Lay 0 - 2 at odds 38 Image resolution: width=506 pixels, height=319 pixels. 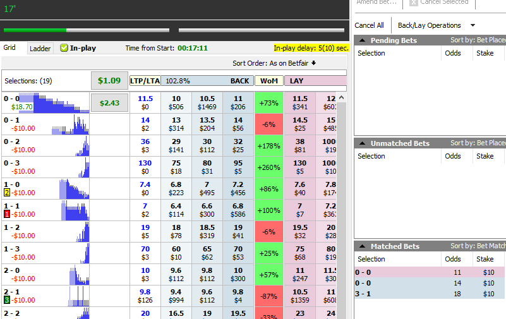coord(300,146)
